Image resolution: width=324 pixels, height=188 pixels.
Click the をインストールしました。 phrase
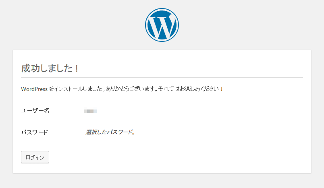[x=77, y=89]
